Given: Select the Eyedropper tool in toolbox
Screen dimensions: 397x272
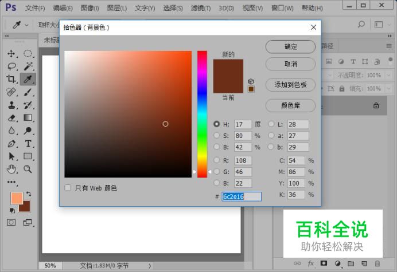Looking at the screenshot, I should pos(28,79).
